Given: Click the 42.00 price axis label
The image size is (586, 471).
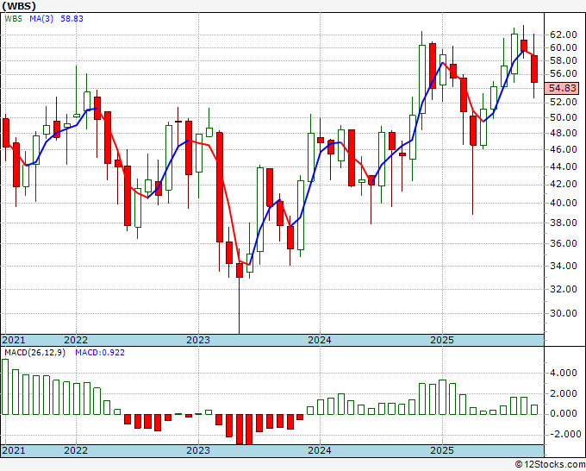Looking at the screenshot, I should (564, 184).
